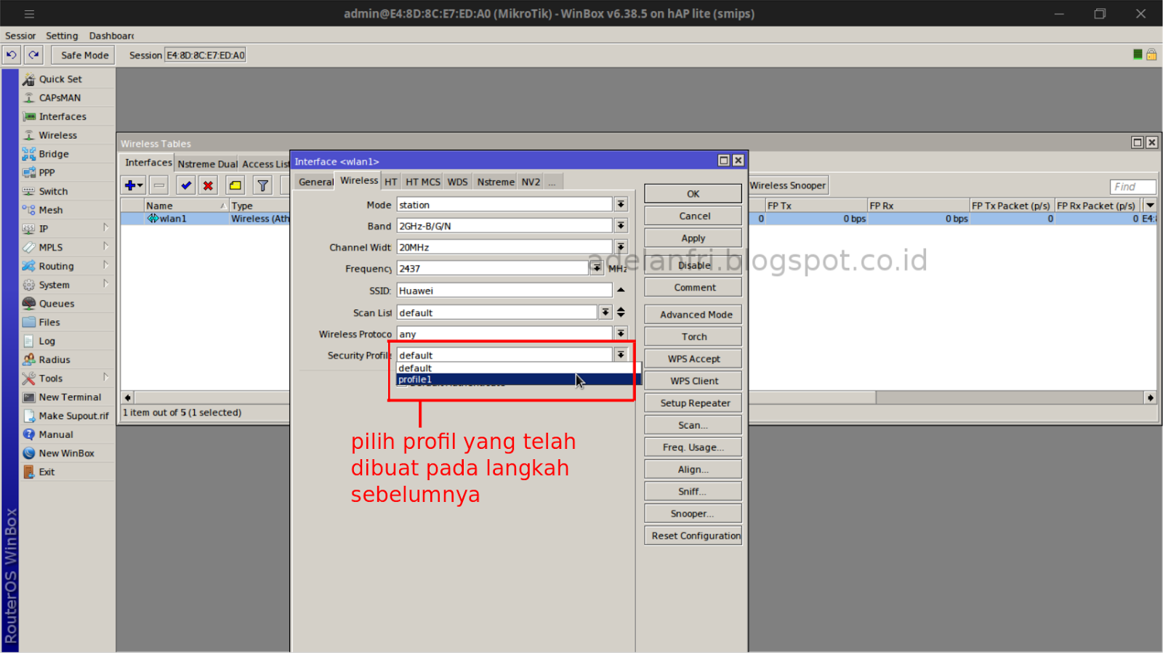
Task: Click the Find search box
Action: (1132, 187)
